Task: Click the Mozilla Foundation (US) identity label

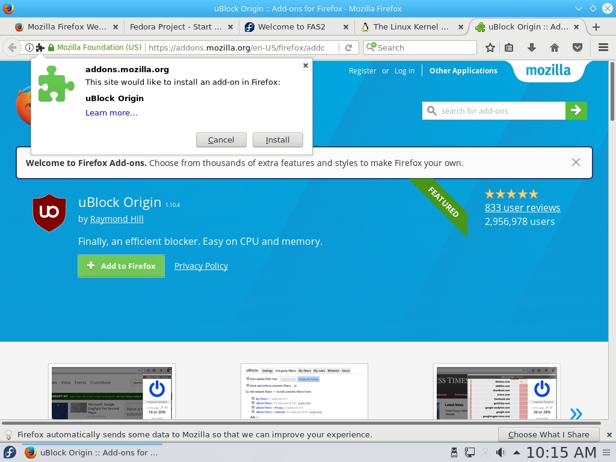Action: [99, 48]
